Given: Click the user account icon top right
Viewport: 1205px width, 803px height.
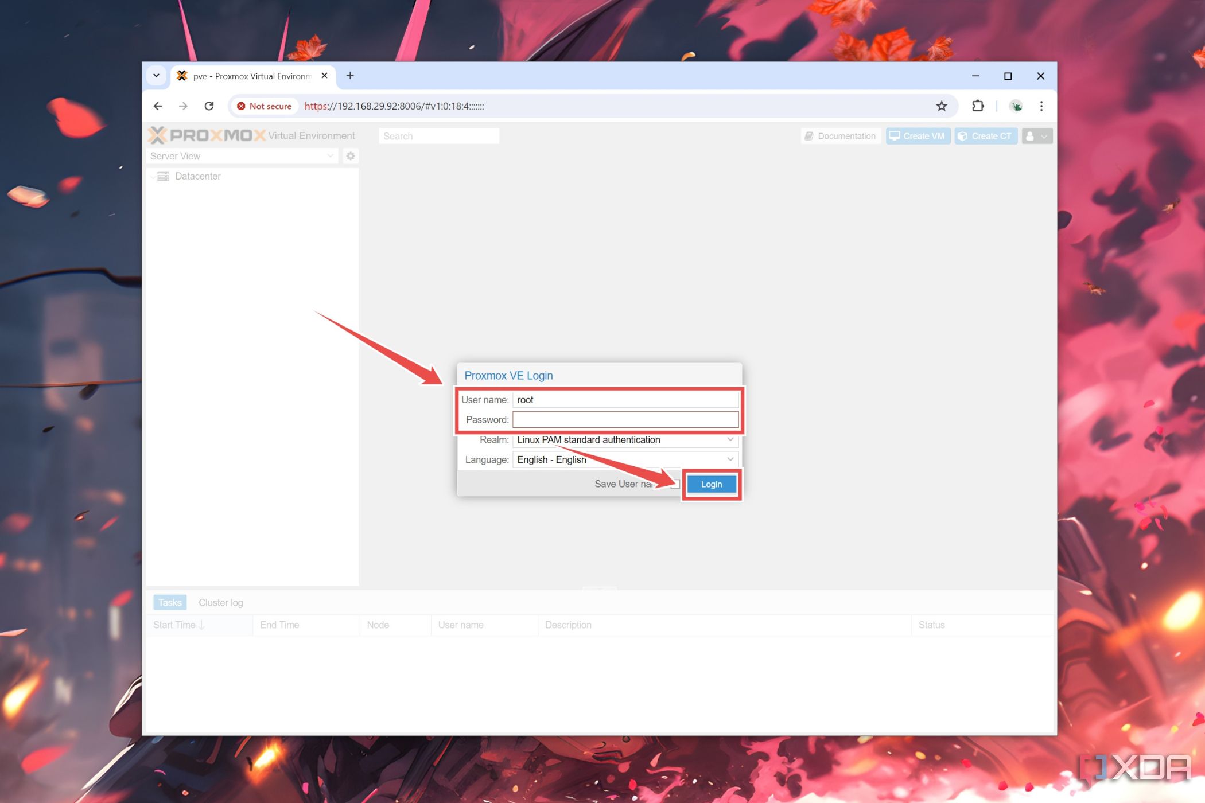Looking at the screenshot, I should (x=1035, y=135).
